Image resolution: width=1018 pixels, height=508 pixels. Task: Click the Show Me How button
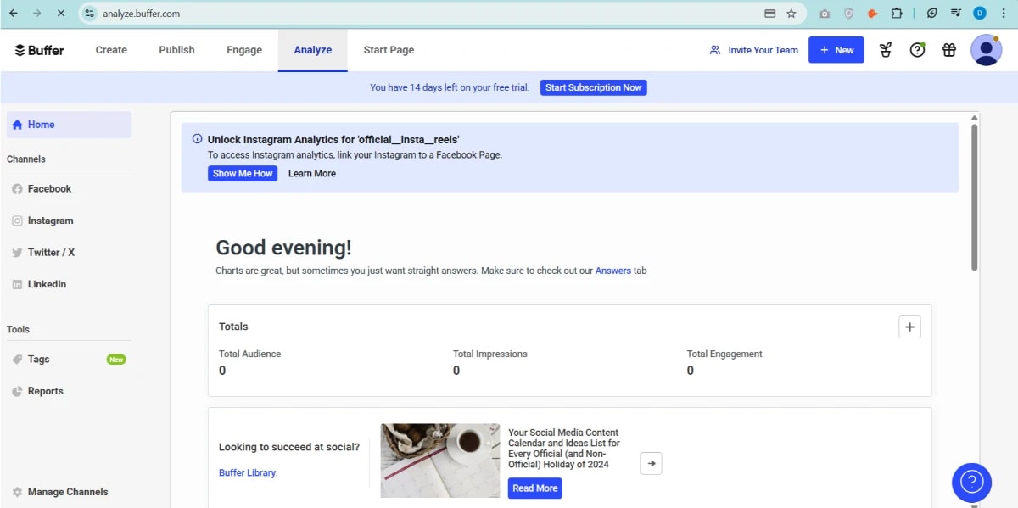243,173
